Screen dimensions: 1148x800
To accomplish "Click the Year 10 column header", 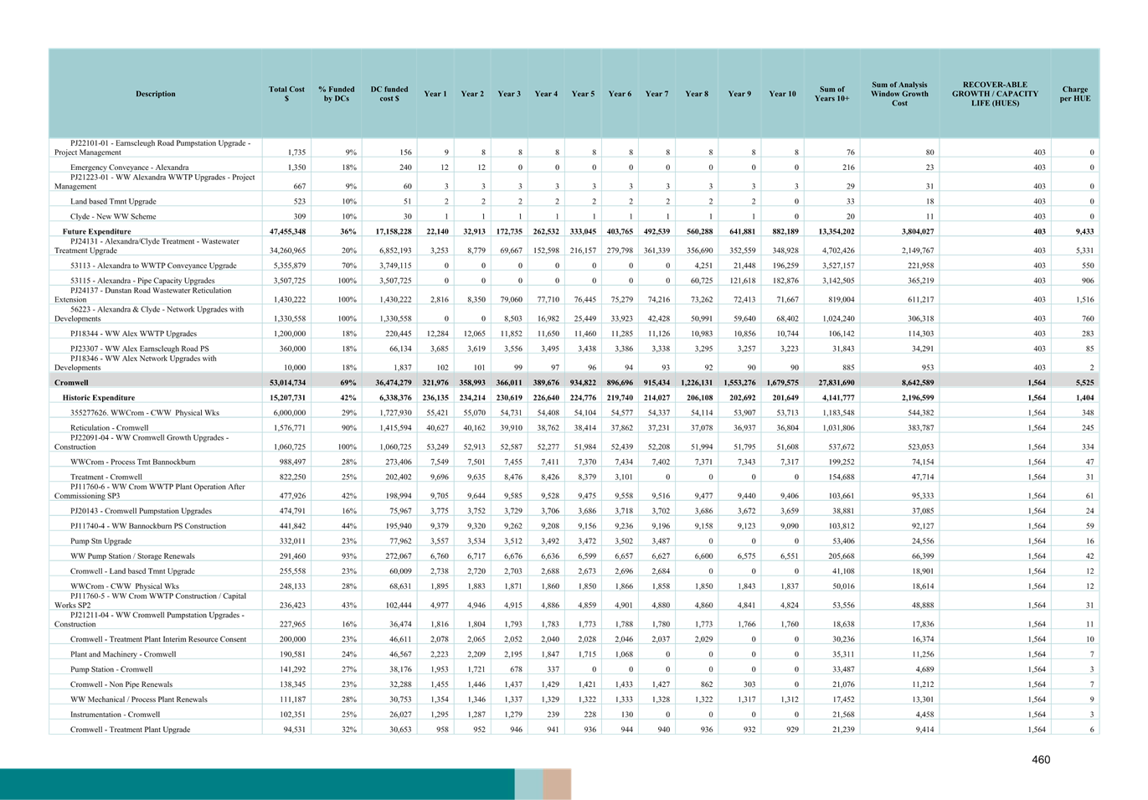I will [x=782, y=94].
